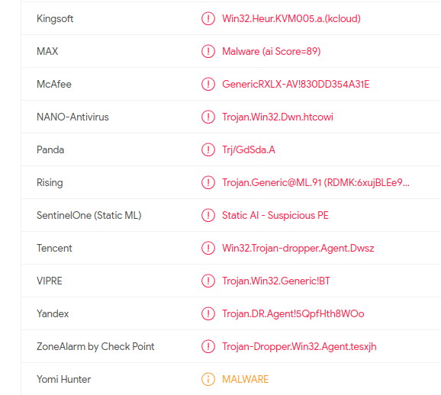
Task: Click the Trojan.Win32.Dwn.htcowi result
Action: tap(278, 117)
